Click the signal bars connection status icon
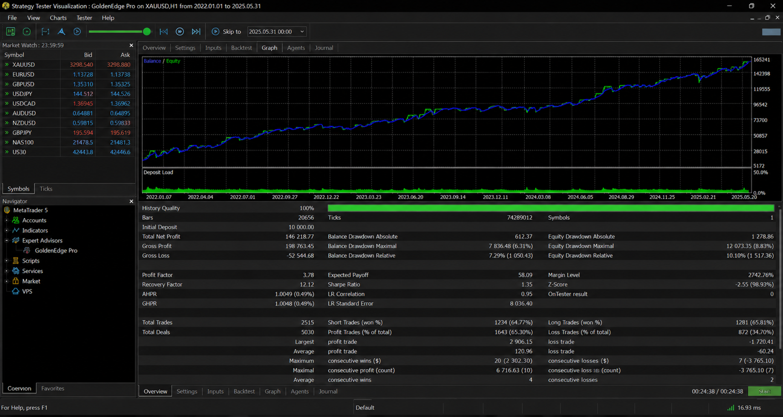The height and width of the screenshot is (417, 783). (x=731, y=407)
